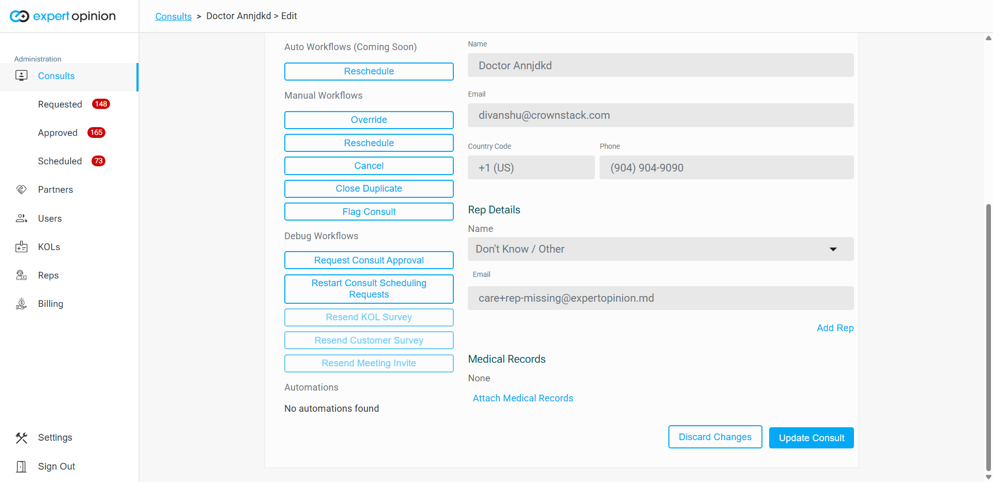Open the Requested consults list
Screen dimensions: 993x482
(x=60, y=104)
